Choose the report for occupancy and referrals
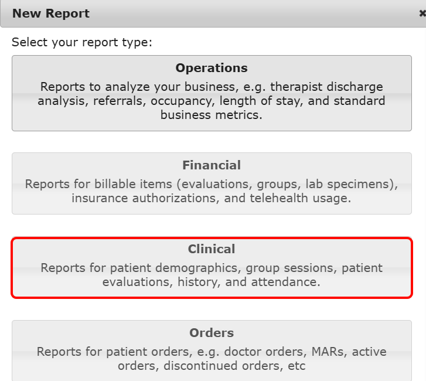Viewport: 426px width, 381px height. pyautogui.click(x=212, y=93)
